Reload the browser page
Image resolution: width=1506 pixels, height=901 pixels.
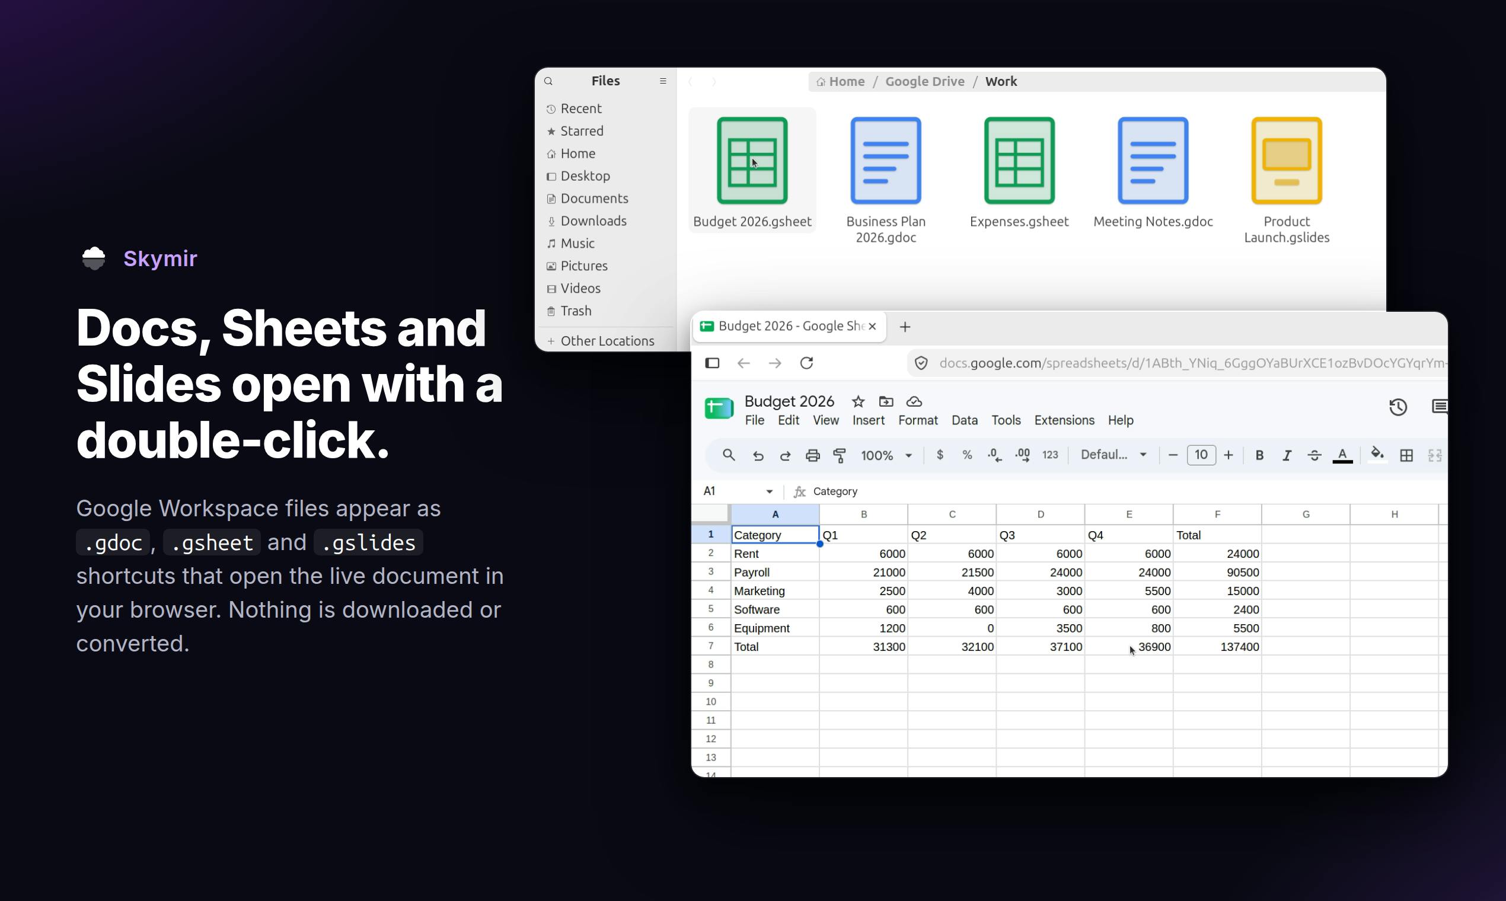tap(806, 363)
